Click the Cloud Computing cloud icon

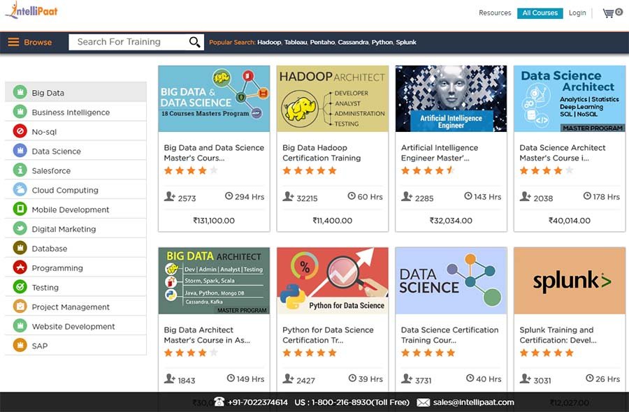click(x=20, y=190)
